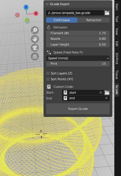Enable Sort Layers (Z) checkbox

pos(48,73)
